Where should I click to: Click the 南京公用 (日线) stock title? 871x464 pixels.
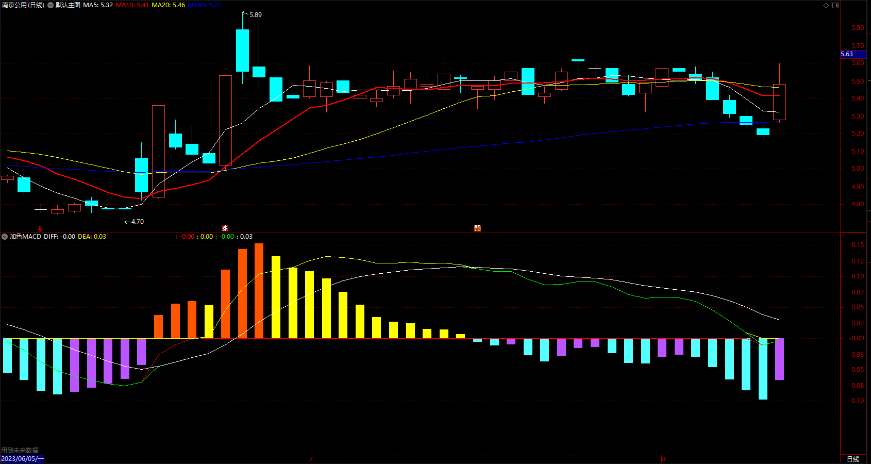[23, 5]
